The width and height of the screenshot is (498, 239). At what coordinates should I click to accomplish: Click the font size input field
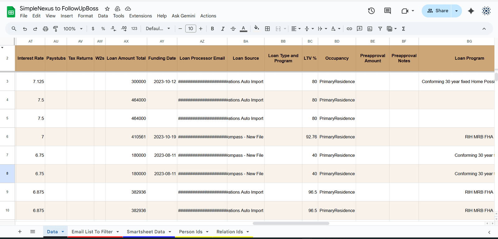click(x=190, y=29)
